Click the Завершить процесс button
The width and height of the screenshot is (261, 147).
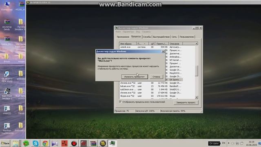[x=186, y=102]
